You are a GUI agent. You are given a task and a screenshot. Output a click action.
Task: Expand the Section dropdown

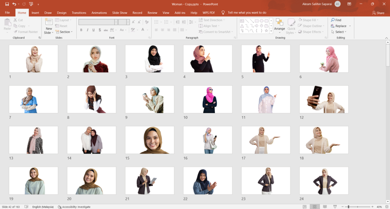[x=65, y=32]
